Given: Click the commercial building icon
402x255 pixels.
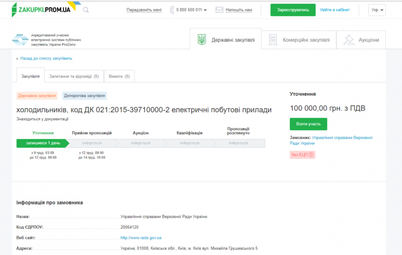Looking at the screenshot, I should point(273,40).
